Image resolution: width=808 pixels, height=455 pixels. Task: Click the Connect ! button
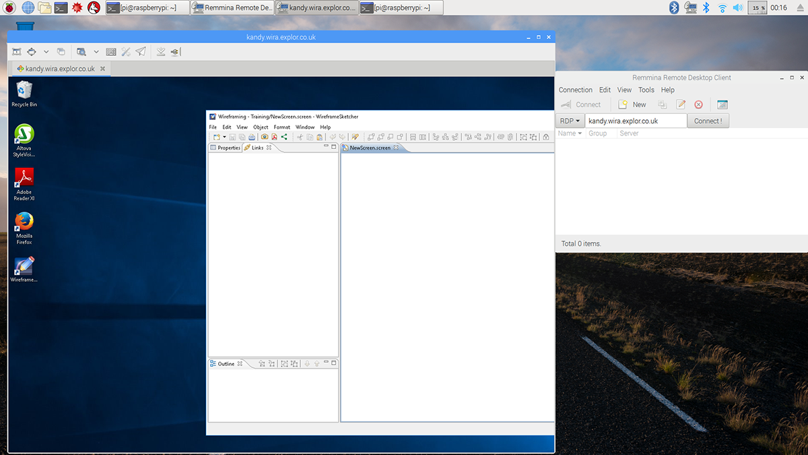tap(708, 121)
